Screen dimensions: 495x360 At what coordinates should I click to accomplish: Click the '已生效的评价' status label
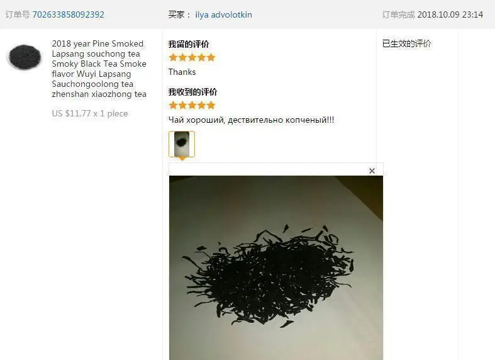(x=406, y=43)
